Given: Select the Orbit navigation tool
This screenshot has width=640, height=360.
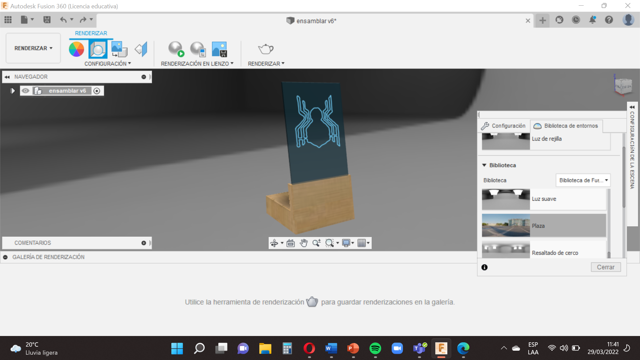Looking at the screenshot, I should click(274, 243).
